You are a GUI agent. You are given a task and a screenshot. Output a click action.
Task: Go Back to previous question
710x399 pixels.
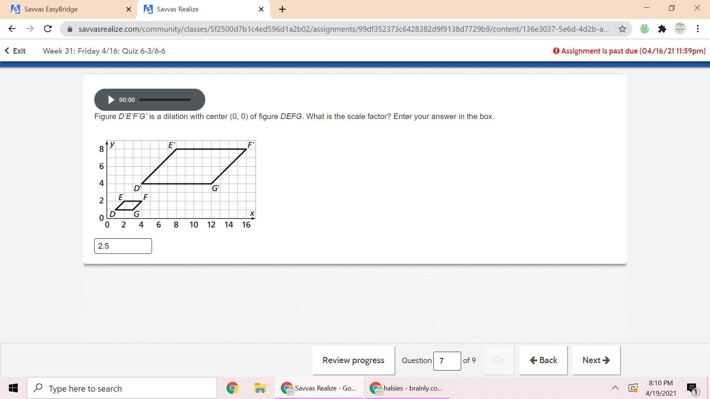point(543,360)
